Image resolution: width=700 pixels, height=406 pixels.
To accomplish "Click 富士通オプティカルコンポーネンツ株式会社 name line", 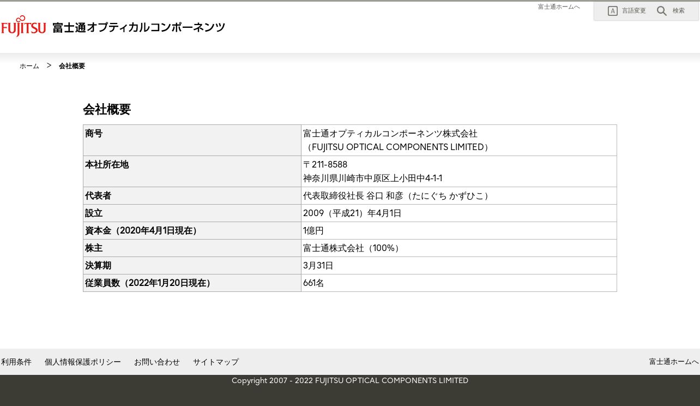I will [390, 134].
